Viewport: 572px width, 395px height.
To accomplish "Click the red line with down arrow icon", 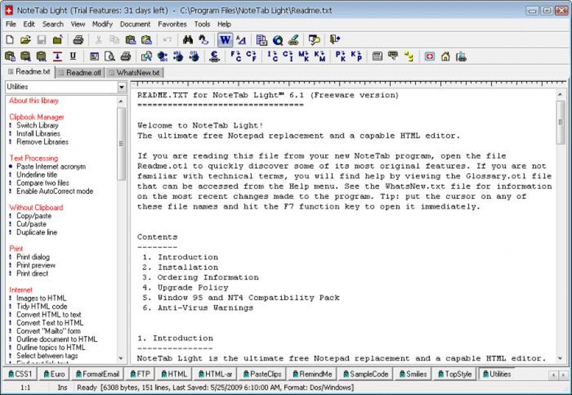I will click(x=57, y=56).
